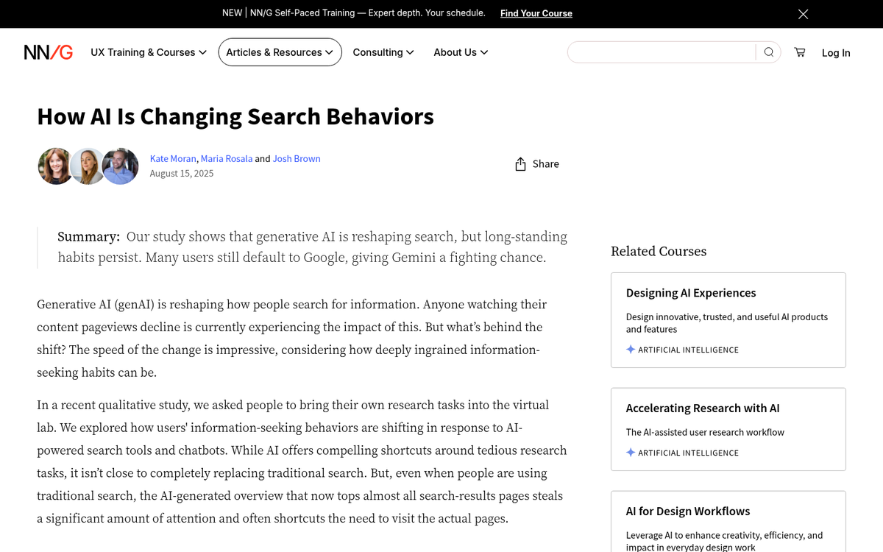
Task: Expand UX Training & Courses menu
Action: coord(149,52)
